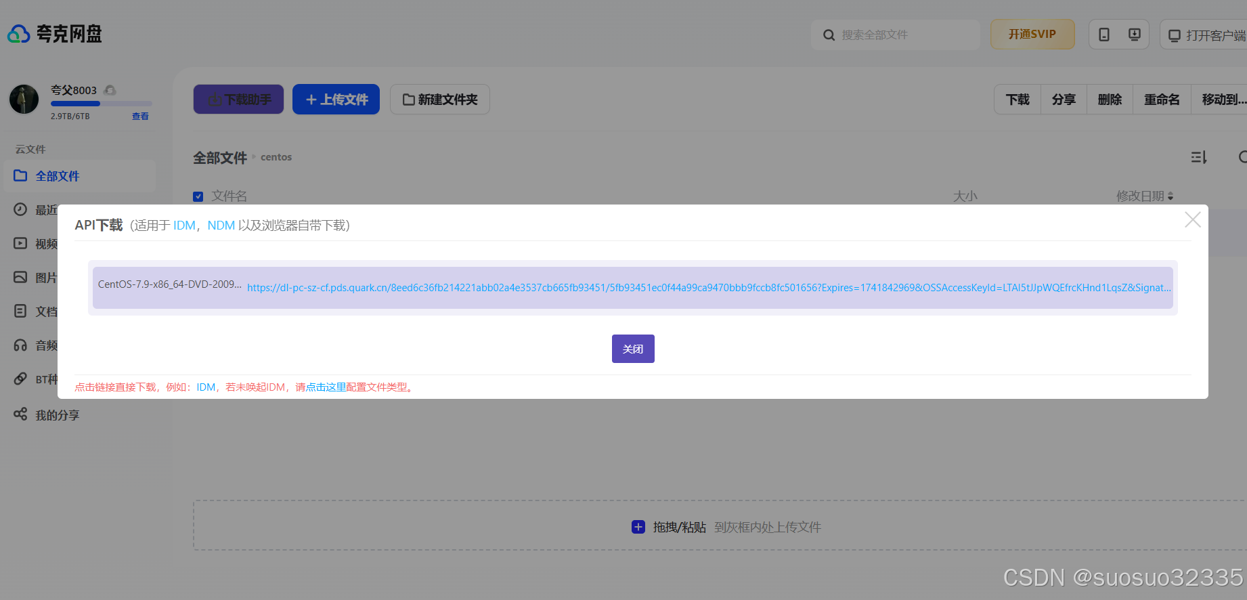
Task: Click the 关闭 button
Action: click(633, 349)
